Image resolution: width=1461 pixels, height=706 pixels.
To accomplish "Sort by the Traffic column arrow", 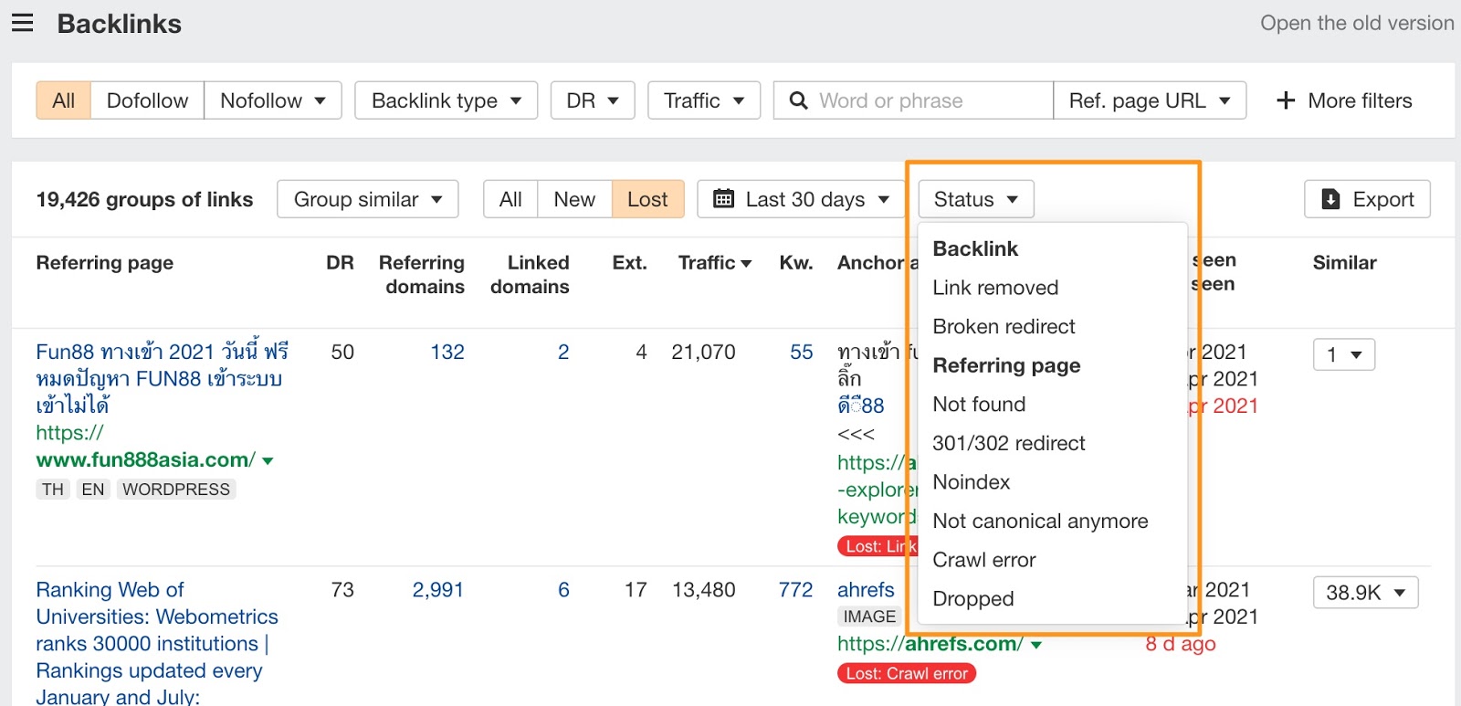I will (746, 264).
